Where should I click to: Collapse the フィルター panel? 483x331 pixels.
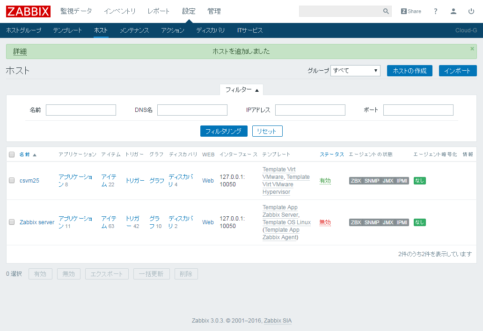coord(241,89)
